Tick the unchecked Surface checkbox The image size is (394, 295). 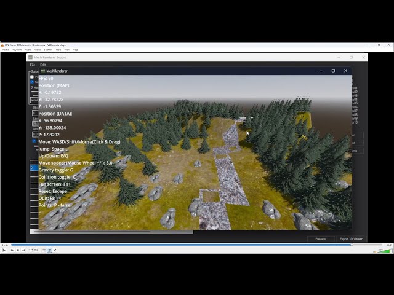pyautogui.click(x=32, y=77)
